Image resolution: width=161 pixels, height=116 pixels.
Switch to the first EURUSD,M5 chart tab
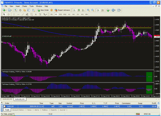click(x=7, y=99)
